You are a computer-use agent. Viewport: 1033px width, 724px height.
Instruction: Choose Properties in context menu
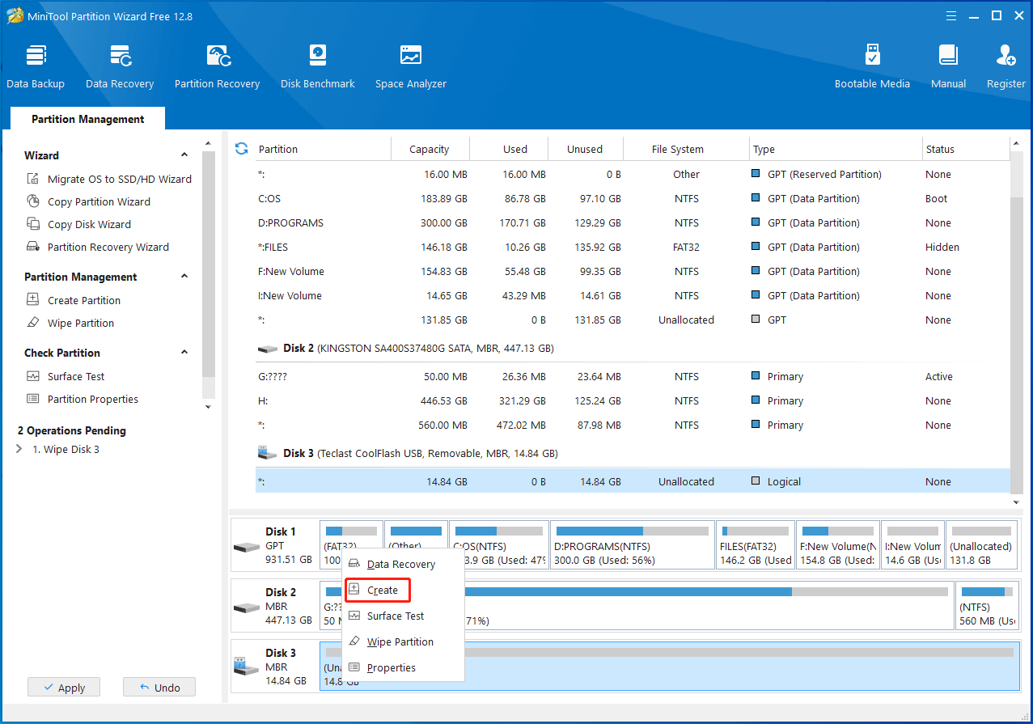pyautogui.click(x=392, y=668)
